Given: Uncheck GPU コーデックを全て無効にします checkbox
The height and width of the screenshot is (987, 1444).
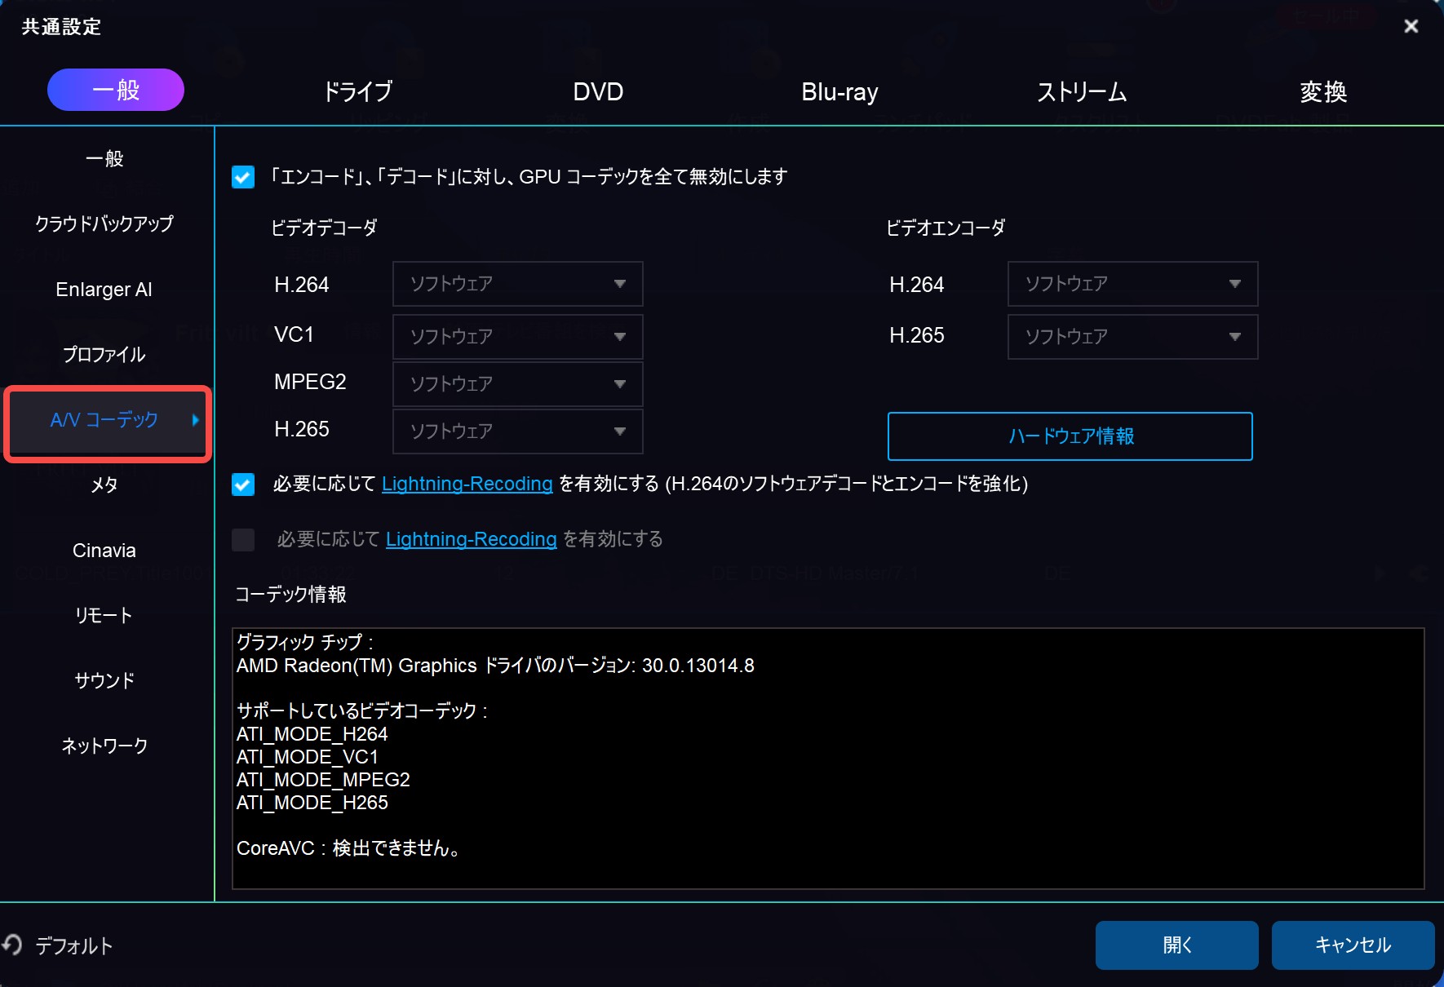Looking at the screenshot, I should pos(243,177).
